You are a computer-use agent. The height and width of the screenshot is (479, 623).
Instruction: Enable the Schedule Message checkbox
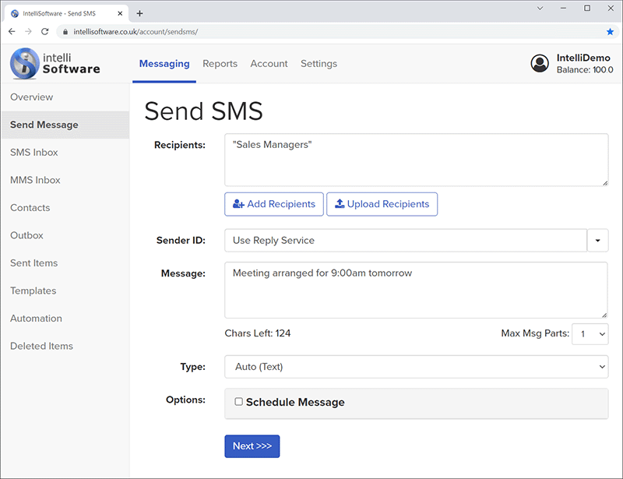tap(238, 403)
